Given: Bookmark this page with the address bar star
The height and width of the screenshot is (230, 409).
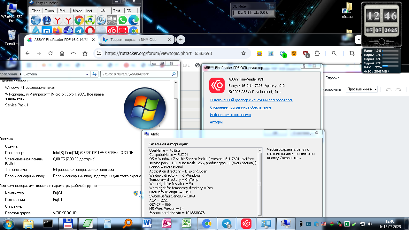Looking at the screenshot, I should pos(243,53).
